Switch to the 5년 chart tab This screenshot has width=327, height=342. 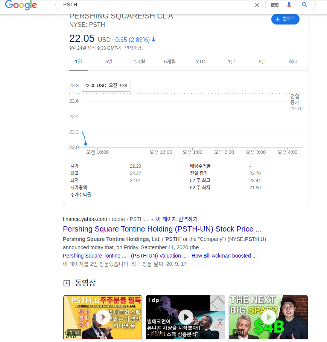(x=262, y=62)
